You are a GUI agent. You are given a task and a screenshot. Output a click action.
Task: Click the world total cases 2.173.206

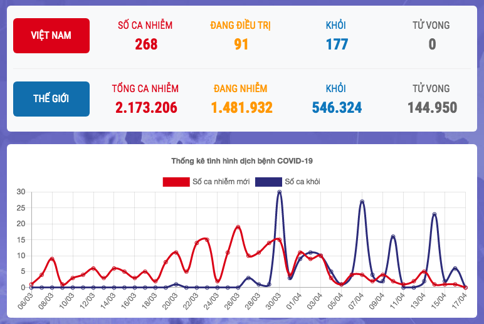pos(146,108)
